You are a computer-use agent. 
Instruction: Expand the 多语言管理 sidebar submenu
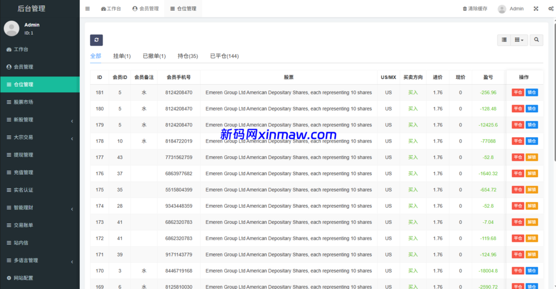tap(40, 260)
